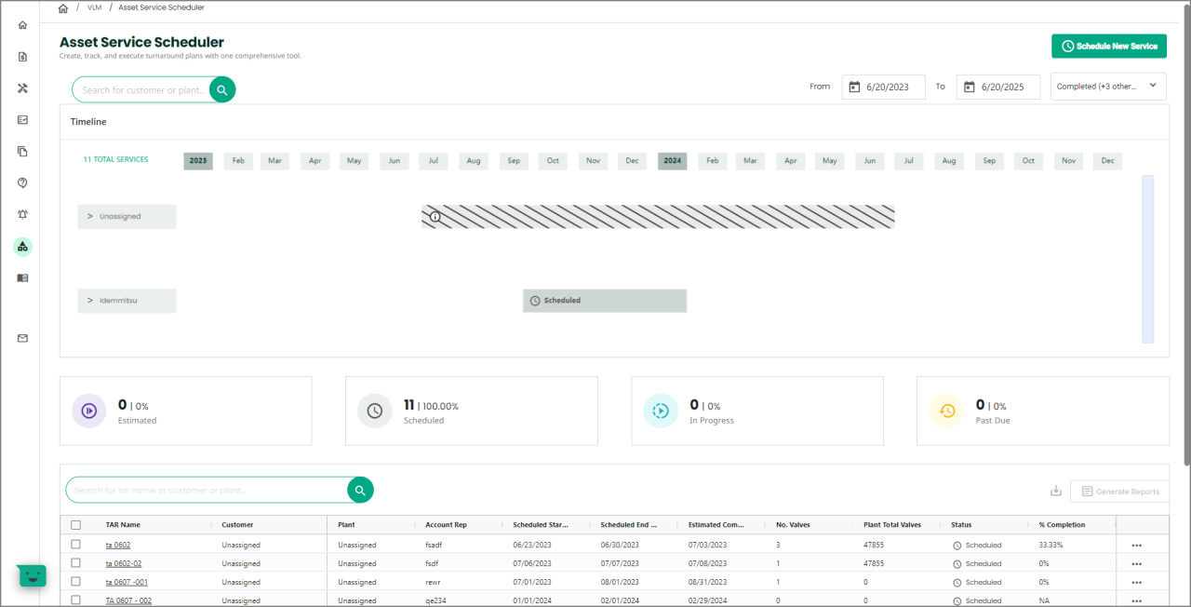This screenshot has width=1191, height=607.
Task: Open row actions menu for ta 0602
Action: pyautogui.click(x=1136, y=546)
